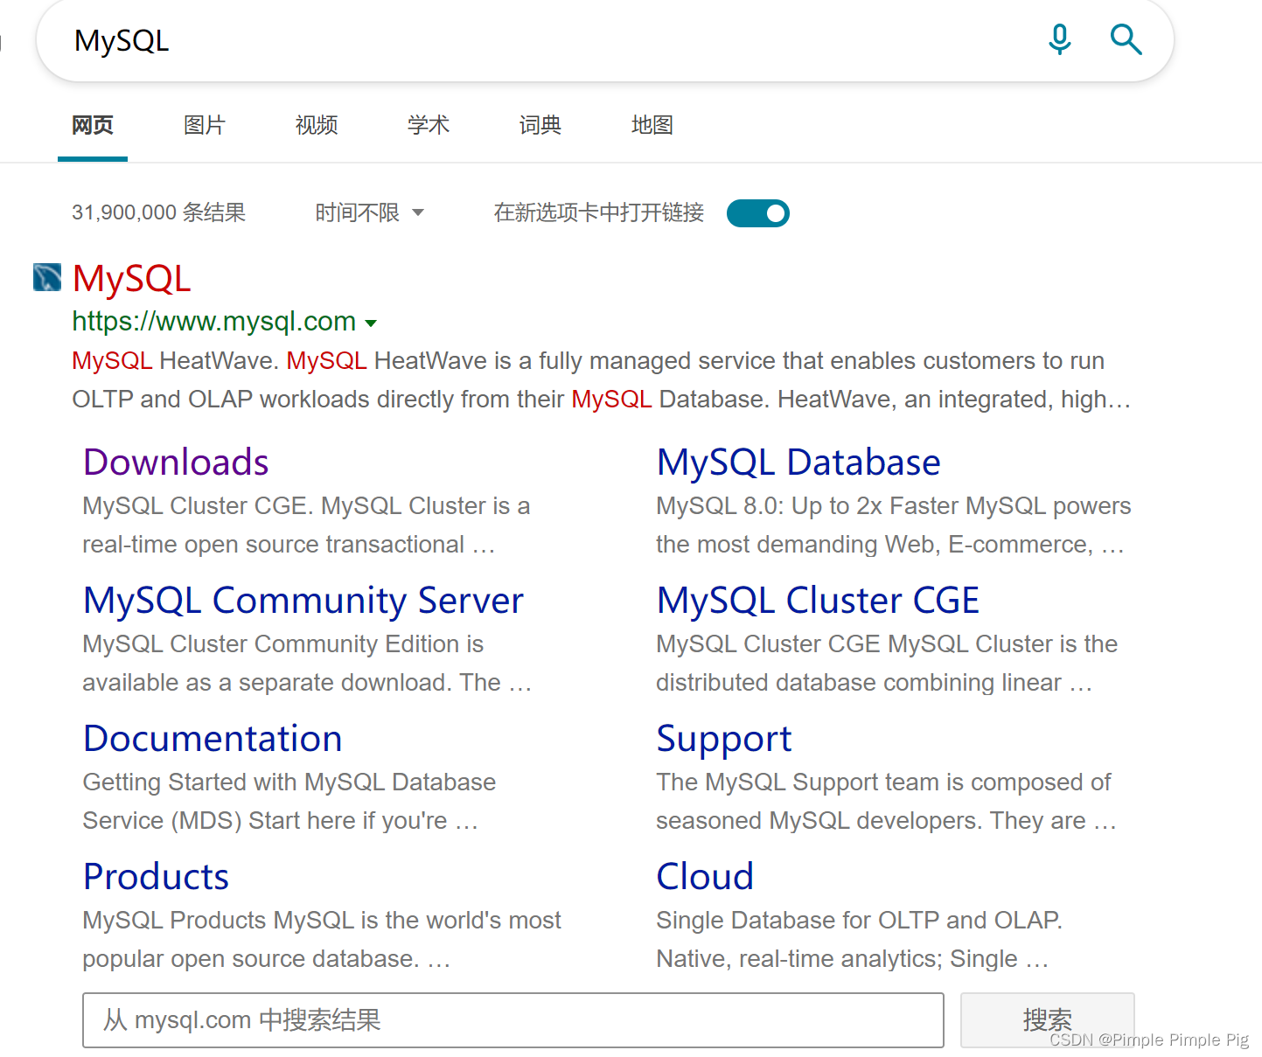Click the 在新选项卡中打开链接 label
Image resolution: width=1262 pixels, height=1057 pixels.
pyautogui.click(x=599, y=212)
